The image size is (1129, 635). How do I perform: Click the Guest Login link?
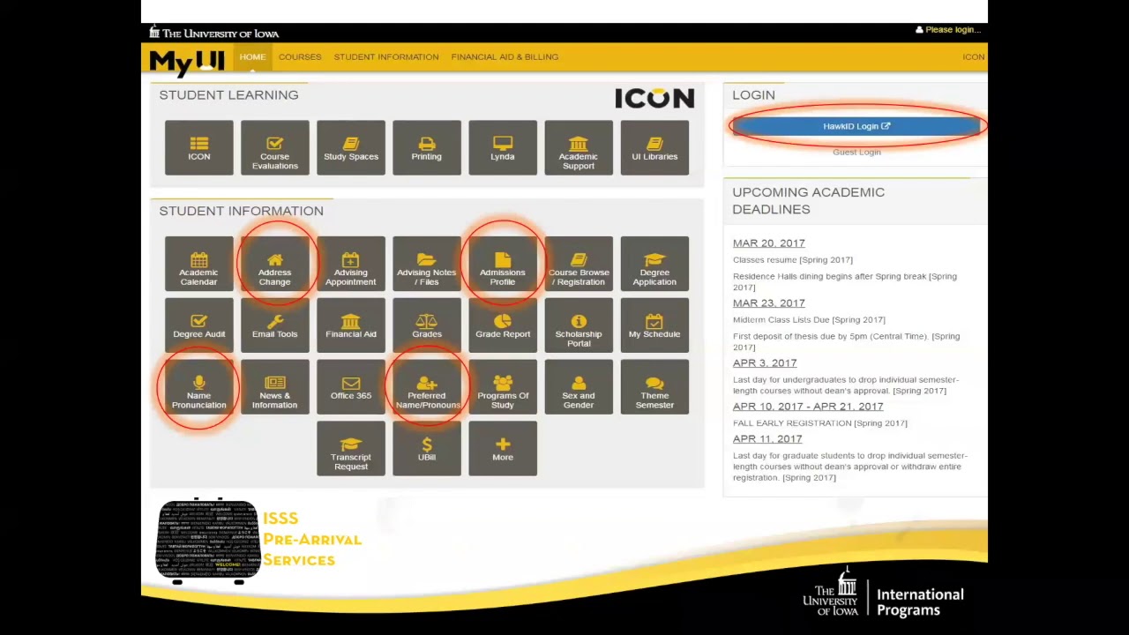856,152
